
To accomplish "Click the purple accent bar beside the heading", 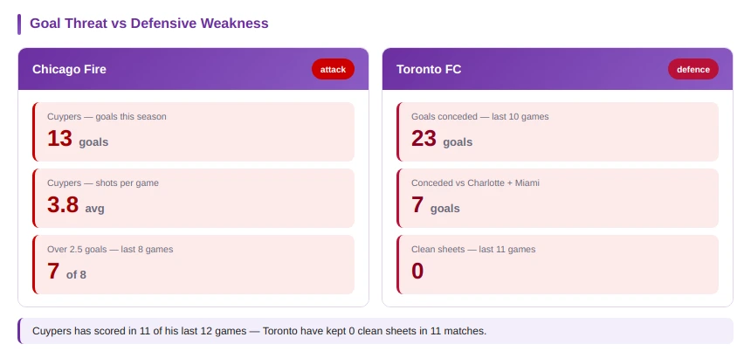I will tap(19, 24).
